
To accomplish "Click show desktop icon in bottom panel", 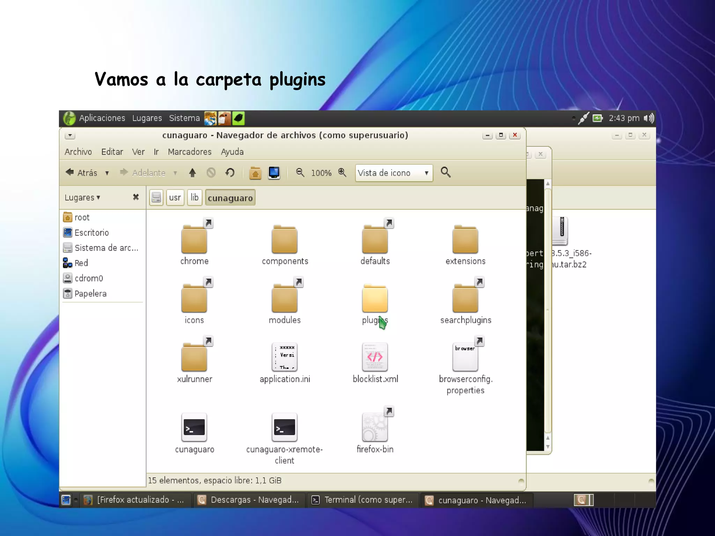I will point(66,500).
